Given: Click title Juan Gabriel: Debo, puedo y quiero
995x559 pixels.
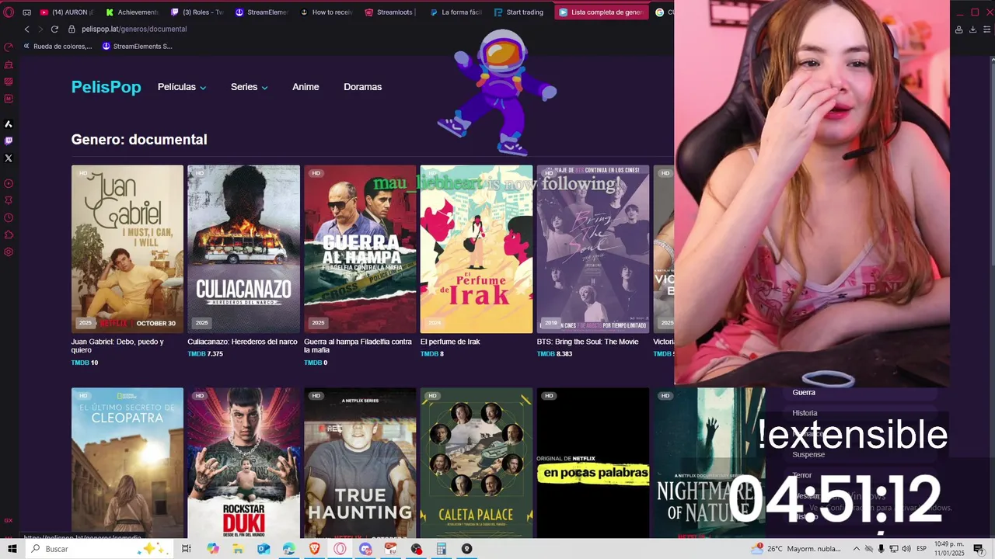Looking at the screenshot, I should pos(117,345).
